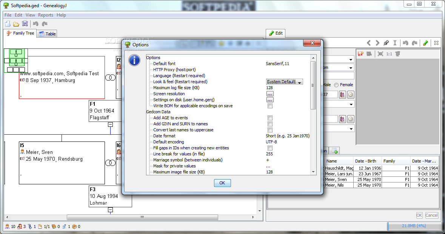Click the Options dialog vertical scrollbar thumb
The width and height of the screenshot is (445, 234).
(313, 85)
